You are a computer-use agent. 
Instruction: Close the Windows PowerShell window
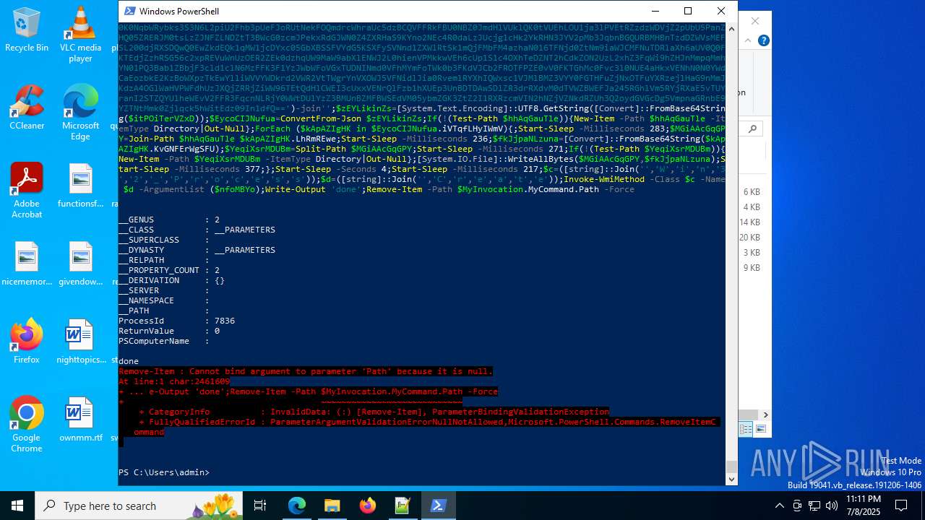[721, 11]
